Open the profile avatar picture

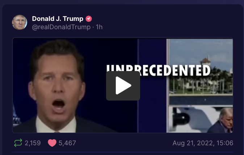pos(20,22)
